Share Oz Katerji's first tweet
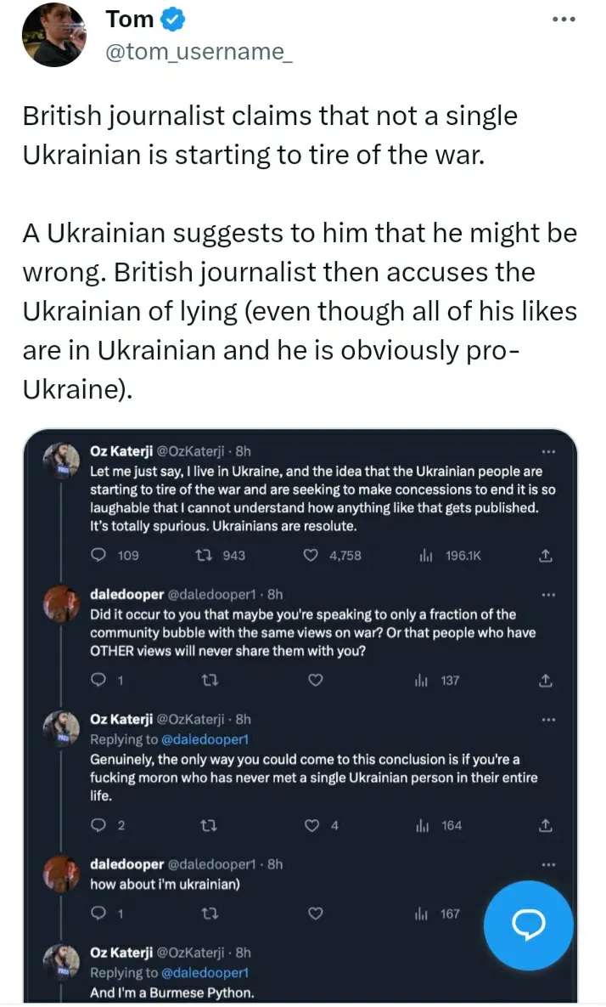Image resolution: width=606 pixels, height=1007 pixels. (546, 555)
